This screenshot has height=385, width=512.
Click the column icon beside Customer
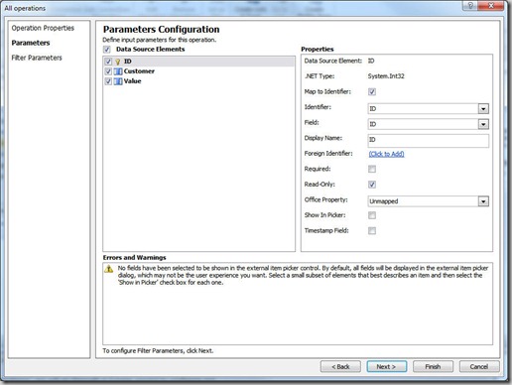coord(118,71)
